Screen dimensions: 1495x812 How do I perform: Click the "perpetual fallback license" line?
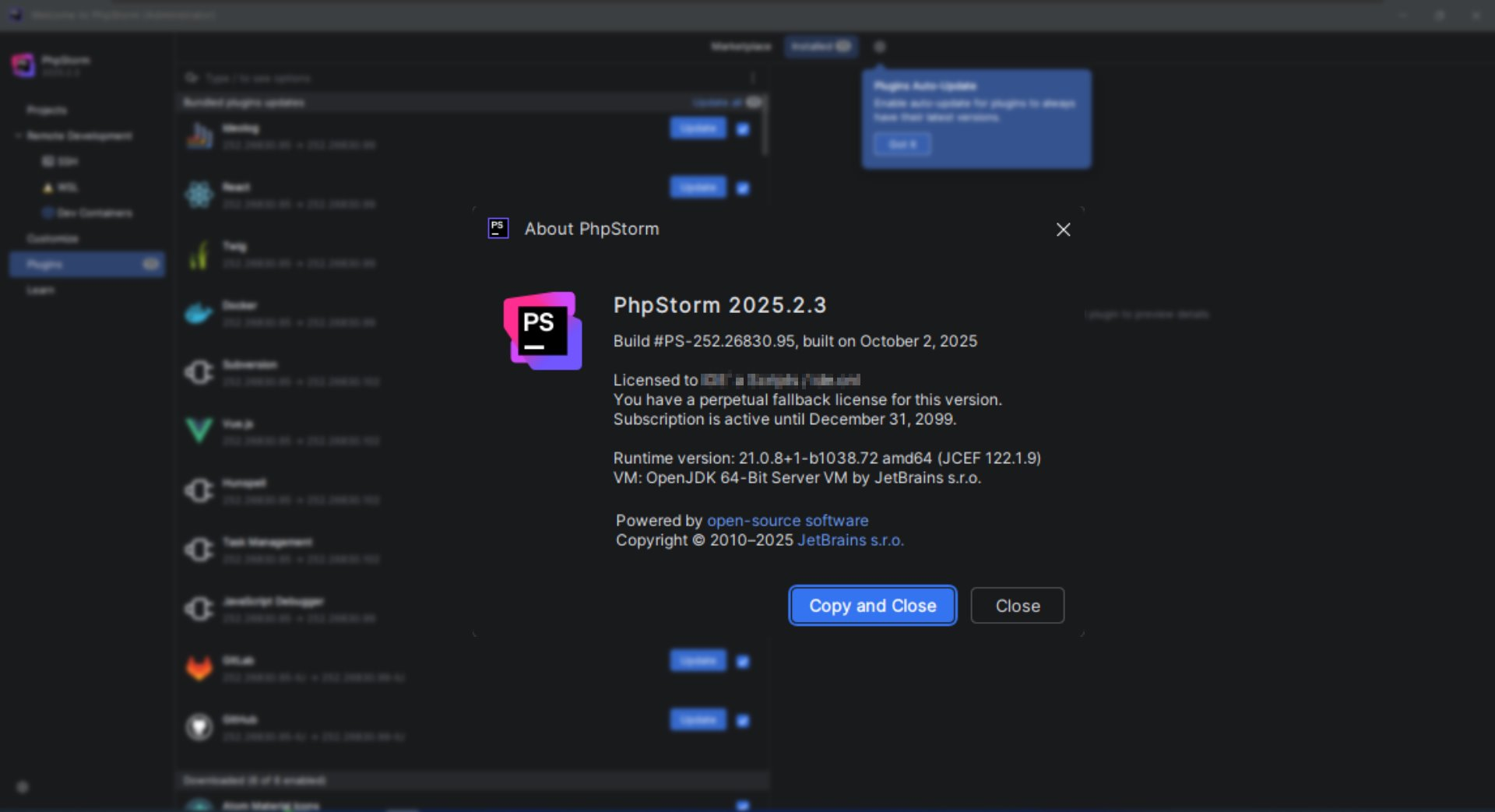click(807, 399)
